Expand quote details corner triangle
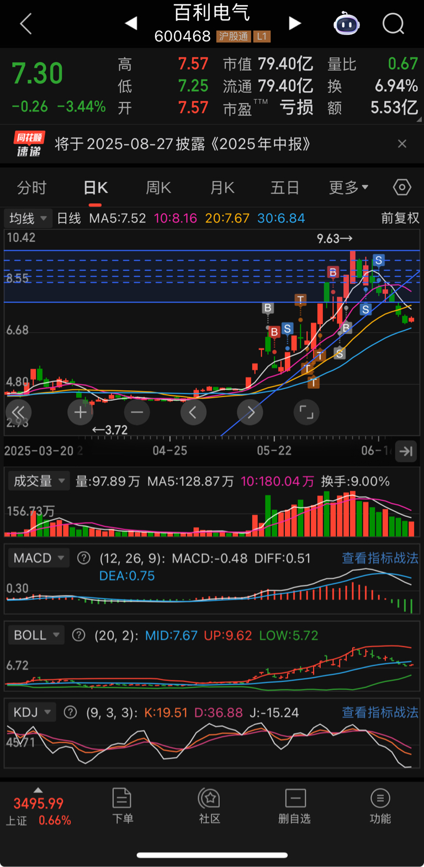Image resolution: width=424 pixels, height=867 pixels. tap(418, 119)
